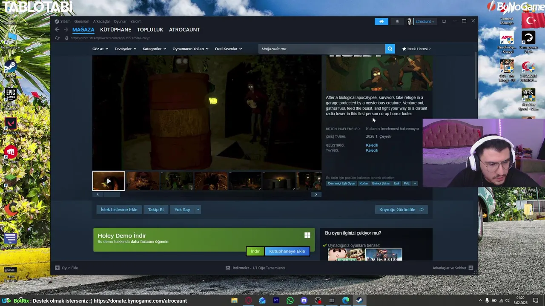Go back with Steam's back arrow
545x306 pixels.
point(57,30)
